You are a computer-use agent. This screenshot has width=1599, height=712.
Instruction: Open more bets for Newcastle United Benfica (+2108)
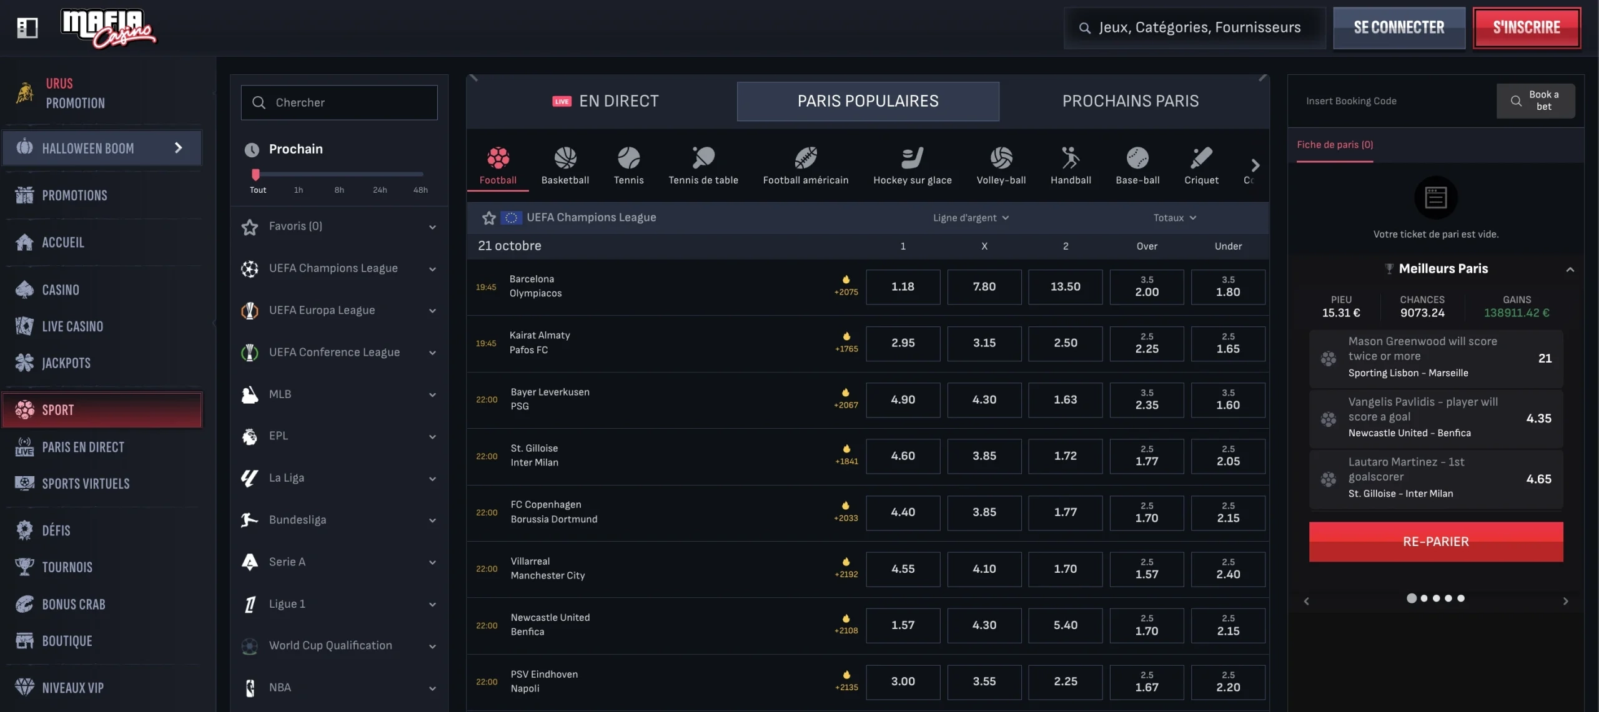(846, 624)
